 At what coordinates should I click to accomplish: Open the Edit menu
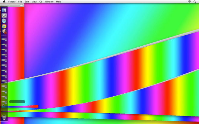[27, 2]
